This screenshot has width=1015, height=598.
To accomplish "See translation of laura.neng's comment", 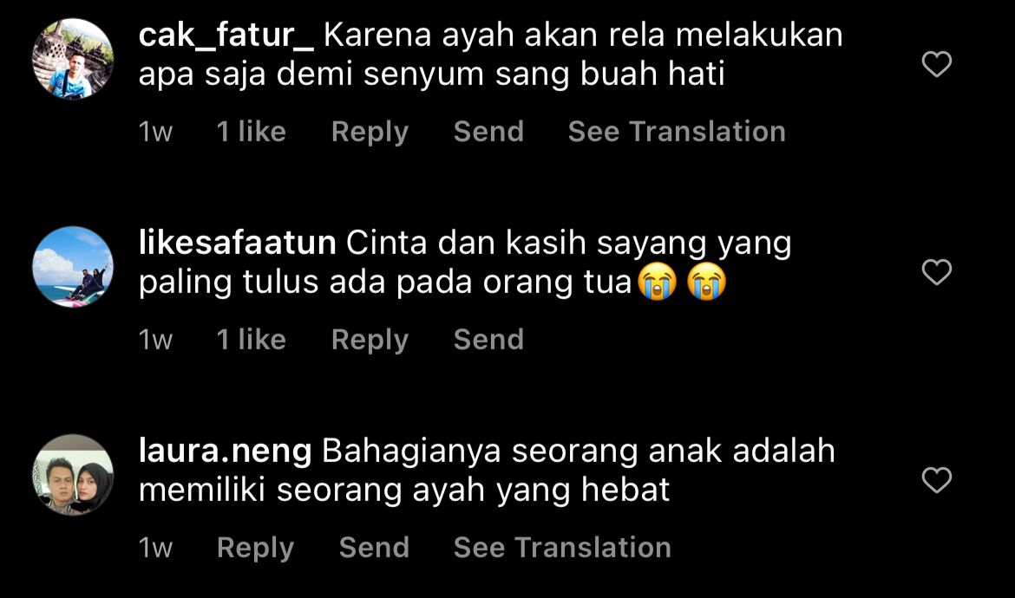I will point(562,547).
